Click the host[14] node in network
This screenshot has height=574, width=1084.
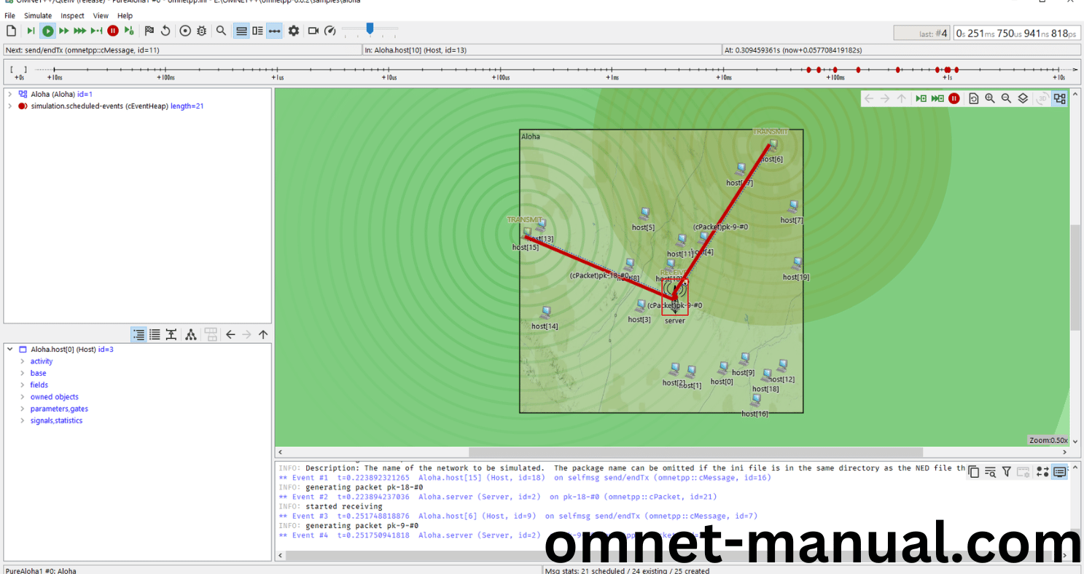(545, 313)
